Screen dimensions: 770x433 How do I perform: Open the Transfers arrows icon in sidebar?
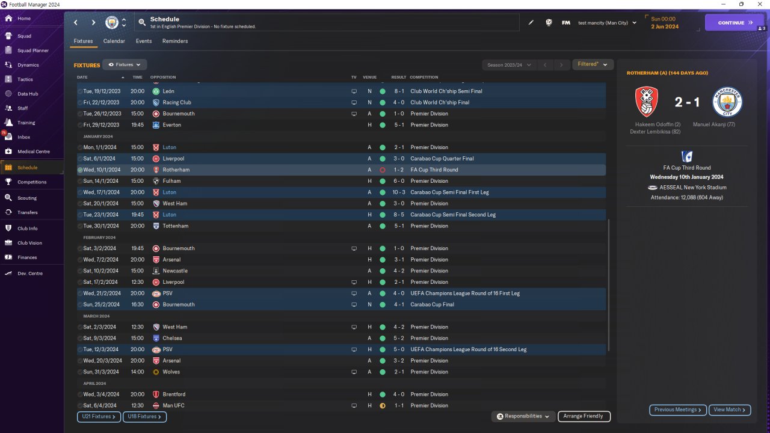coord(8,212)
